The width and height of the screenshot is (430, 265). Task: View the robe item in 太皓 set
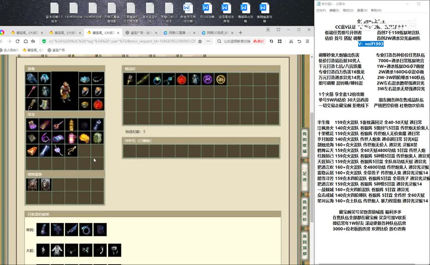point(57,250)
